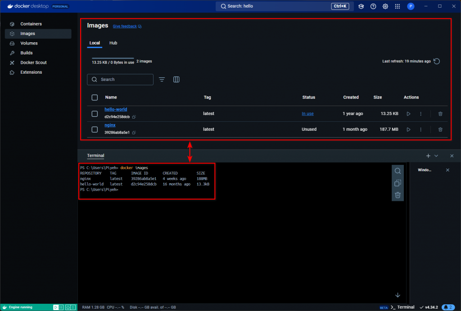Viewport: 461px width, 311px height.
Task: Sort images by the Size column header
Action: click(378, 98)
